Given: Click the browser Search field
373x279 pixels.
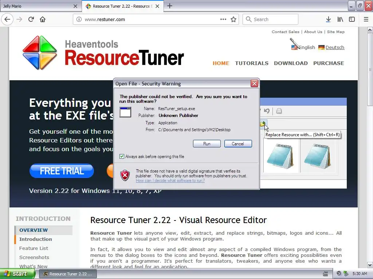Looking at the screenshot, I should pos(271,20).
